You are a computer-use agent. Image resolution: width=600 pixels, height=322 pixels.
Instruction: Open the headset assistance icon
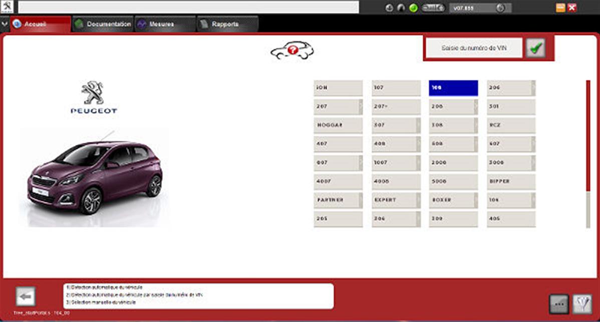point(401,7)
